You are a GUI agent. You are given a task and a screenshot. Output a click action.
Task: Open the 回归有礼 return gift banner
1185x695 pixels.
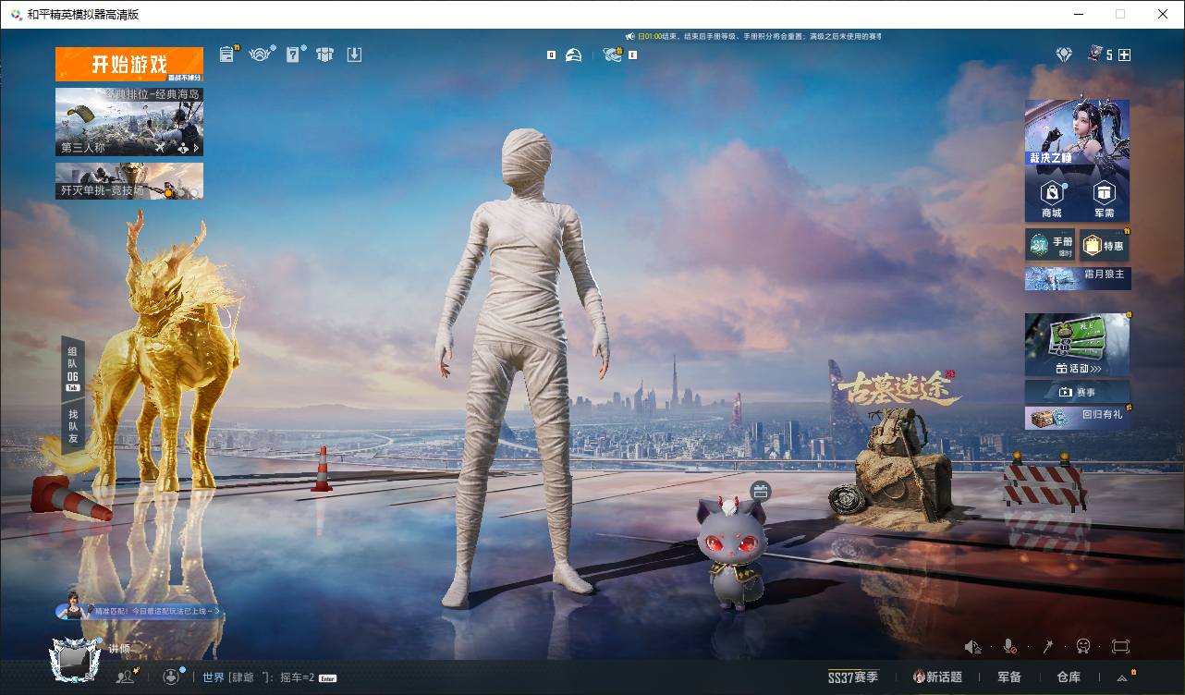tap(1078, 418)
